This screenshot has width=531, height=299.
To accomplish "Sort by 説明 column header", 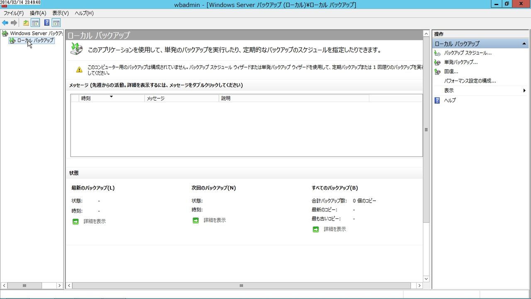I will (x=294, y=98).
